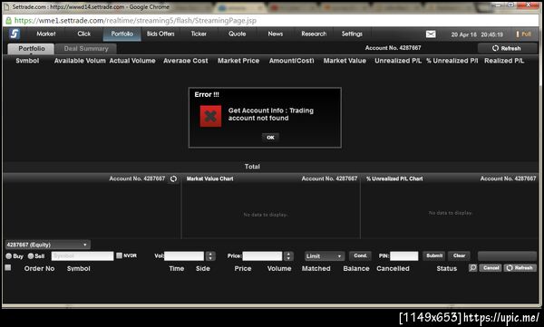Screen dimensions: 544x327
Task: Open the Market menu
Action: [x=46, y=34]
